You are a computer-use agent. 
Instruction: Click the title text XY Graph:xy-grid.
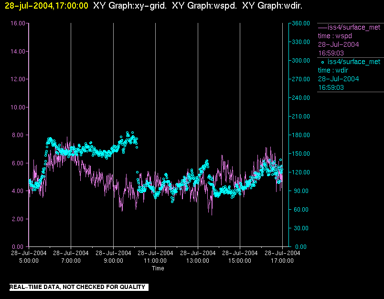(130, 6)
